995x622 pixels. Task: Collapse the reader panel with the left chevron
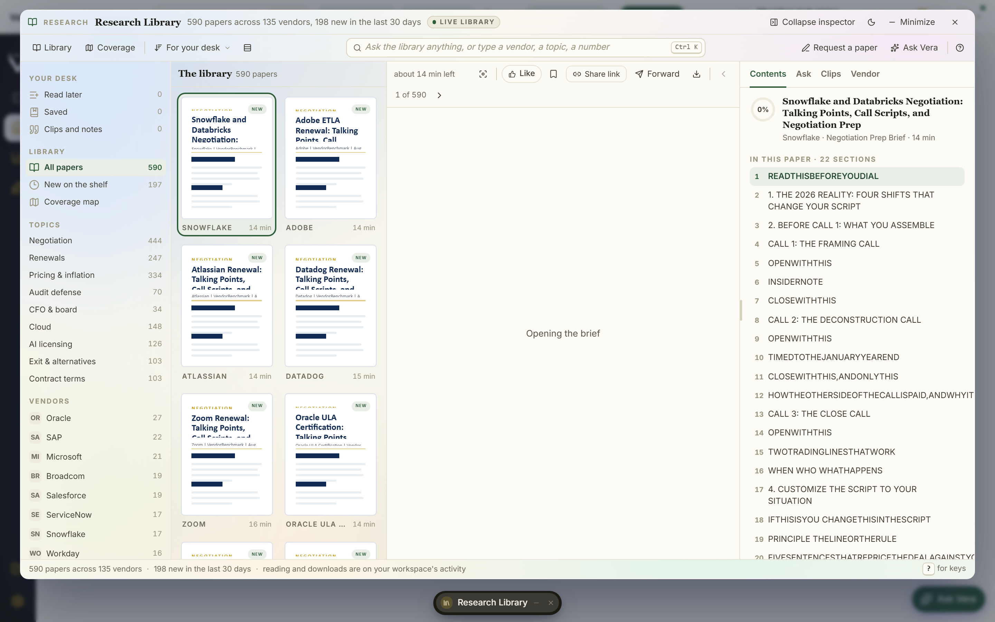(x=724, y=74)
